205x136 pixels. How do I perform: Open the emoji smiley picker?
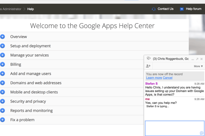point(201,133)
